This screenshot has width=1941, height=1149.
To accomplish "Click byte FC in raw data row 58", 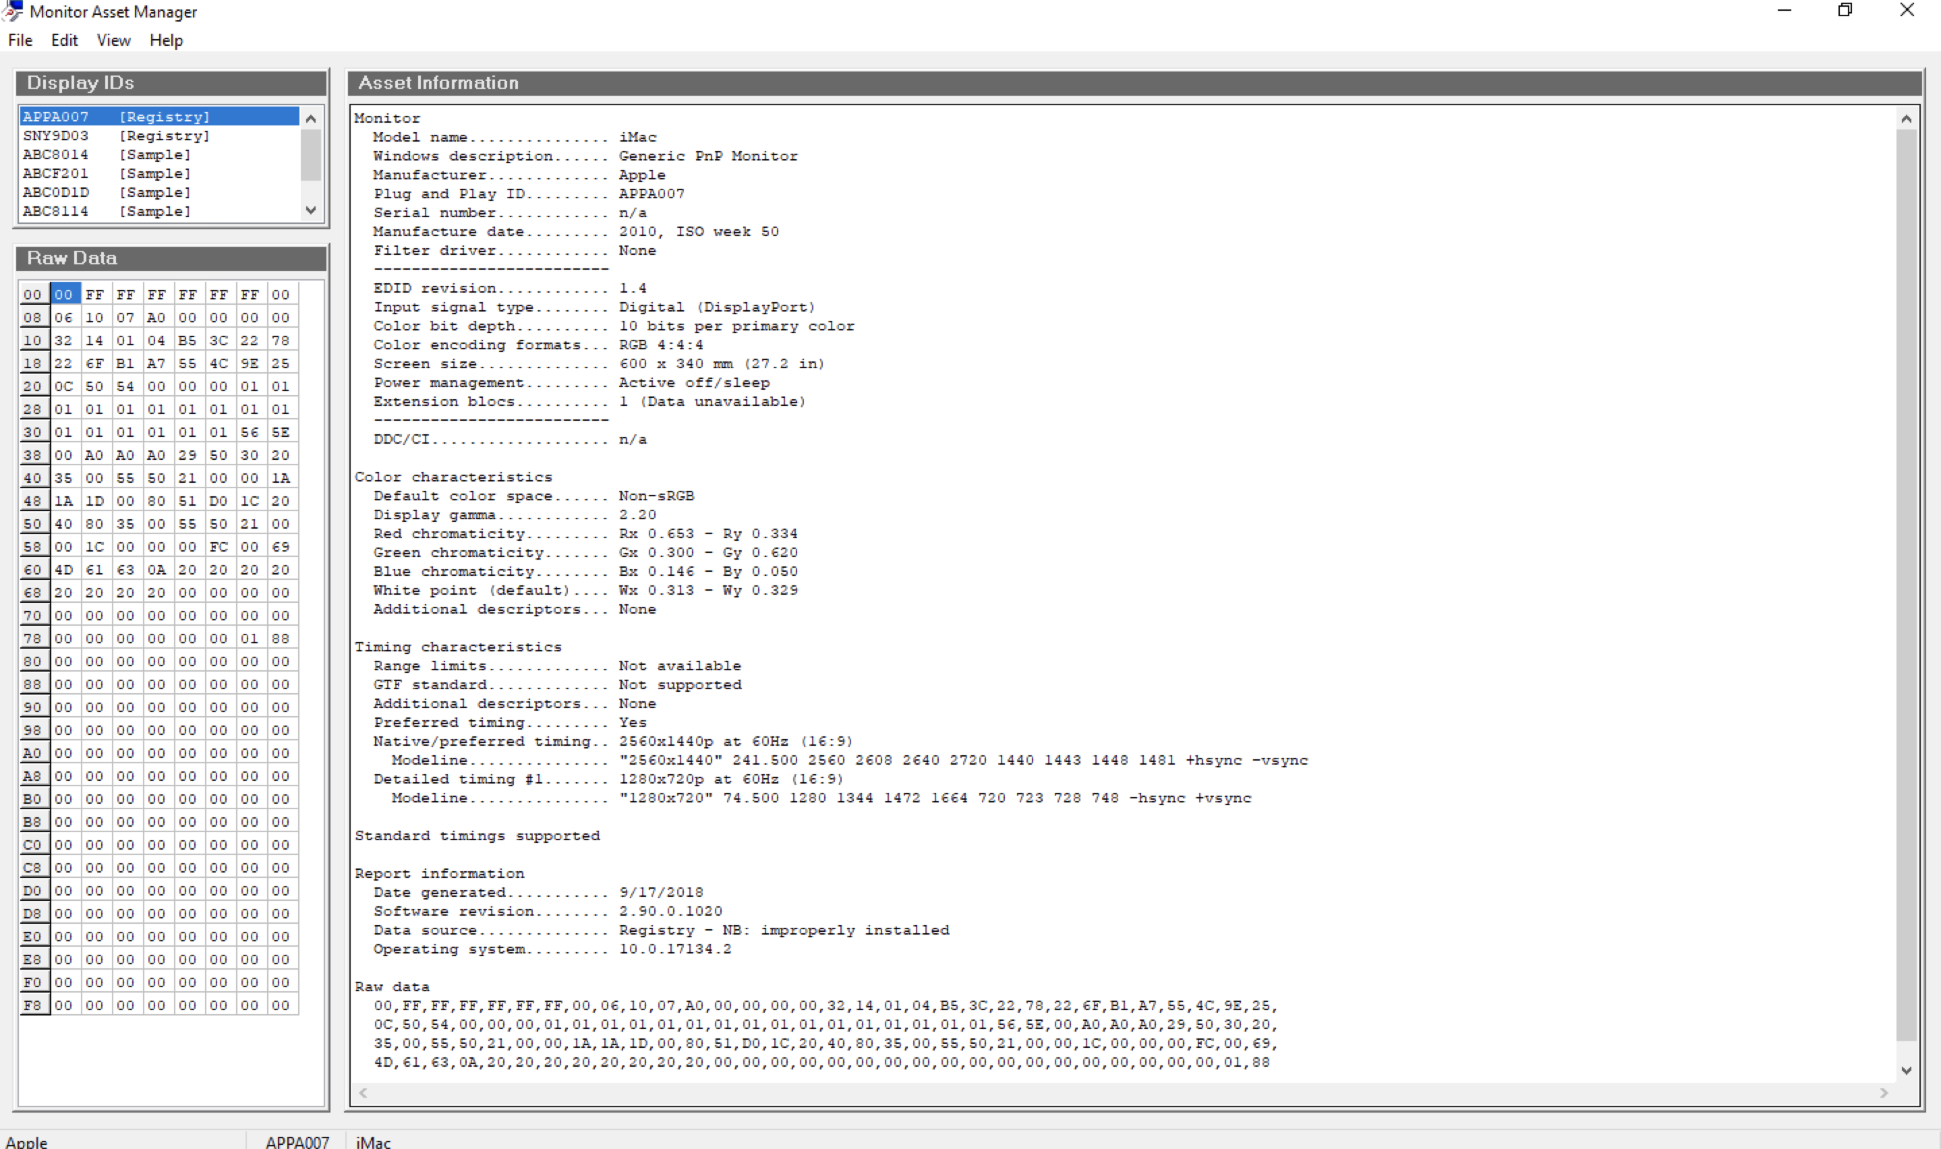I will click(x=219, y=547).
